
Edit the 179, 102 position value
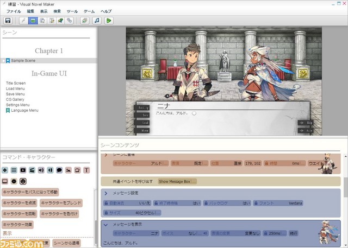(253, 163)
